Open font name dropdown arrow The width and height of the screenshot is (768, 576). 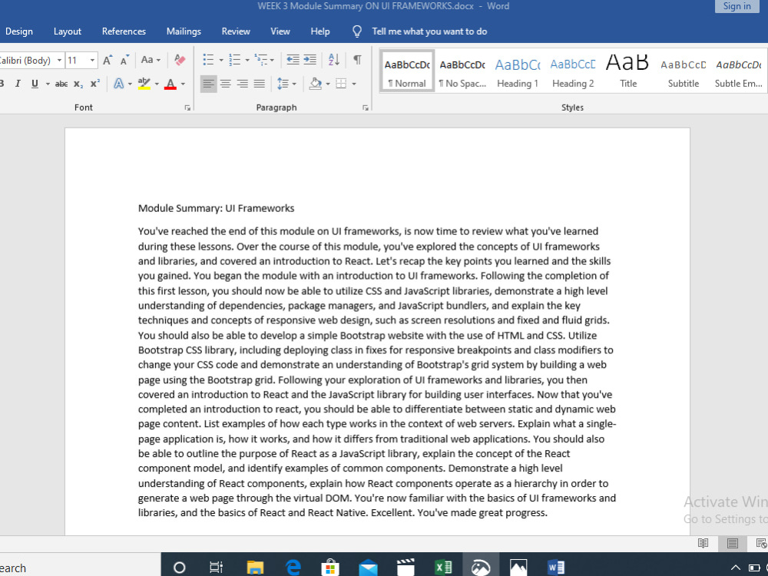tap(59, 60)
